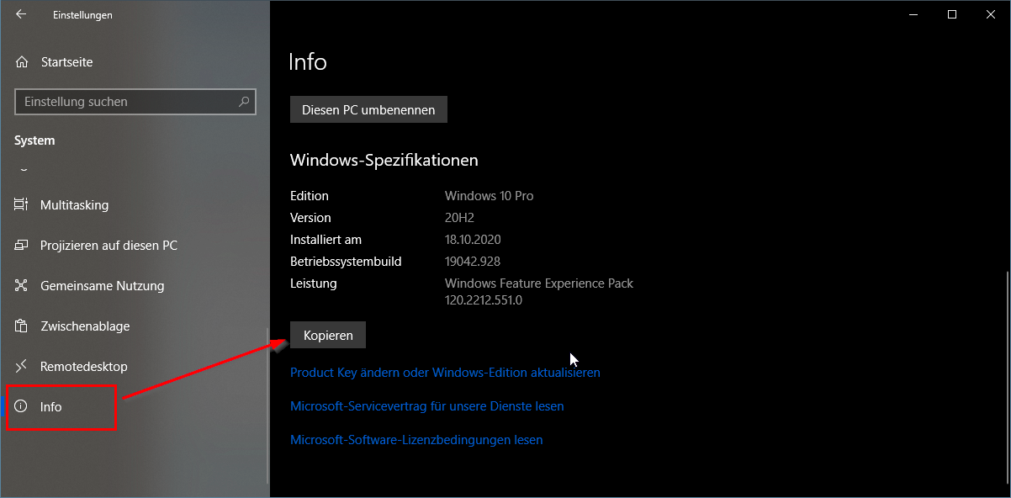
Task: Open the Microsoft-Software-Lizenzbedingungen link
Action: (416, 439)
